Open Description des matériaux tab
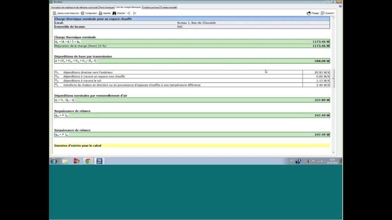The image size is (392, 220). (x=74, y=7)
